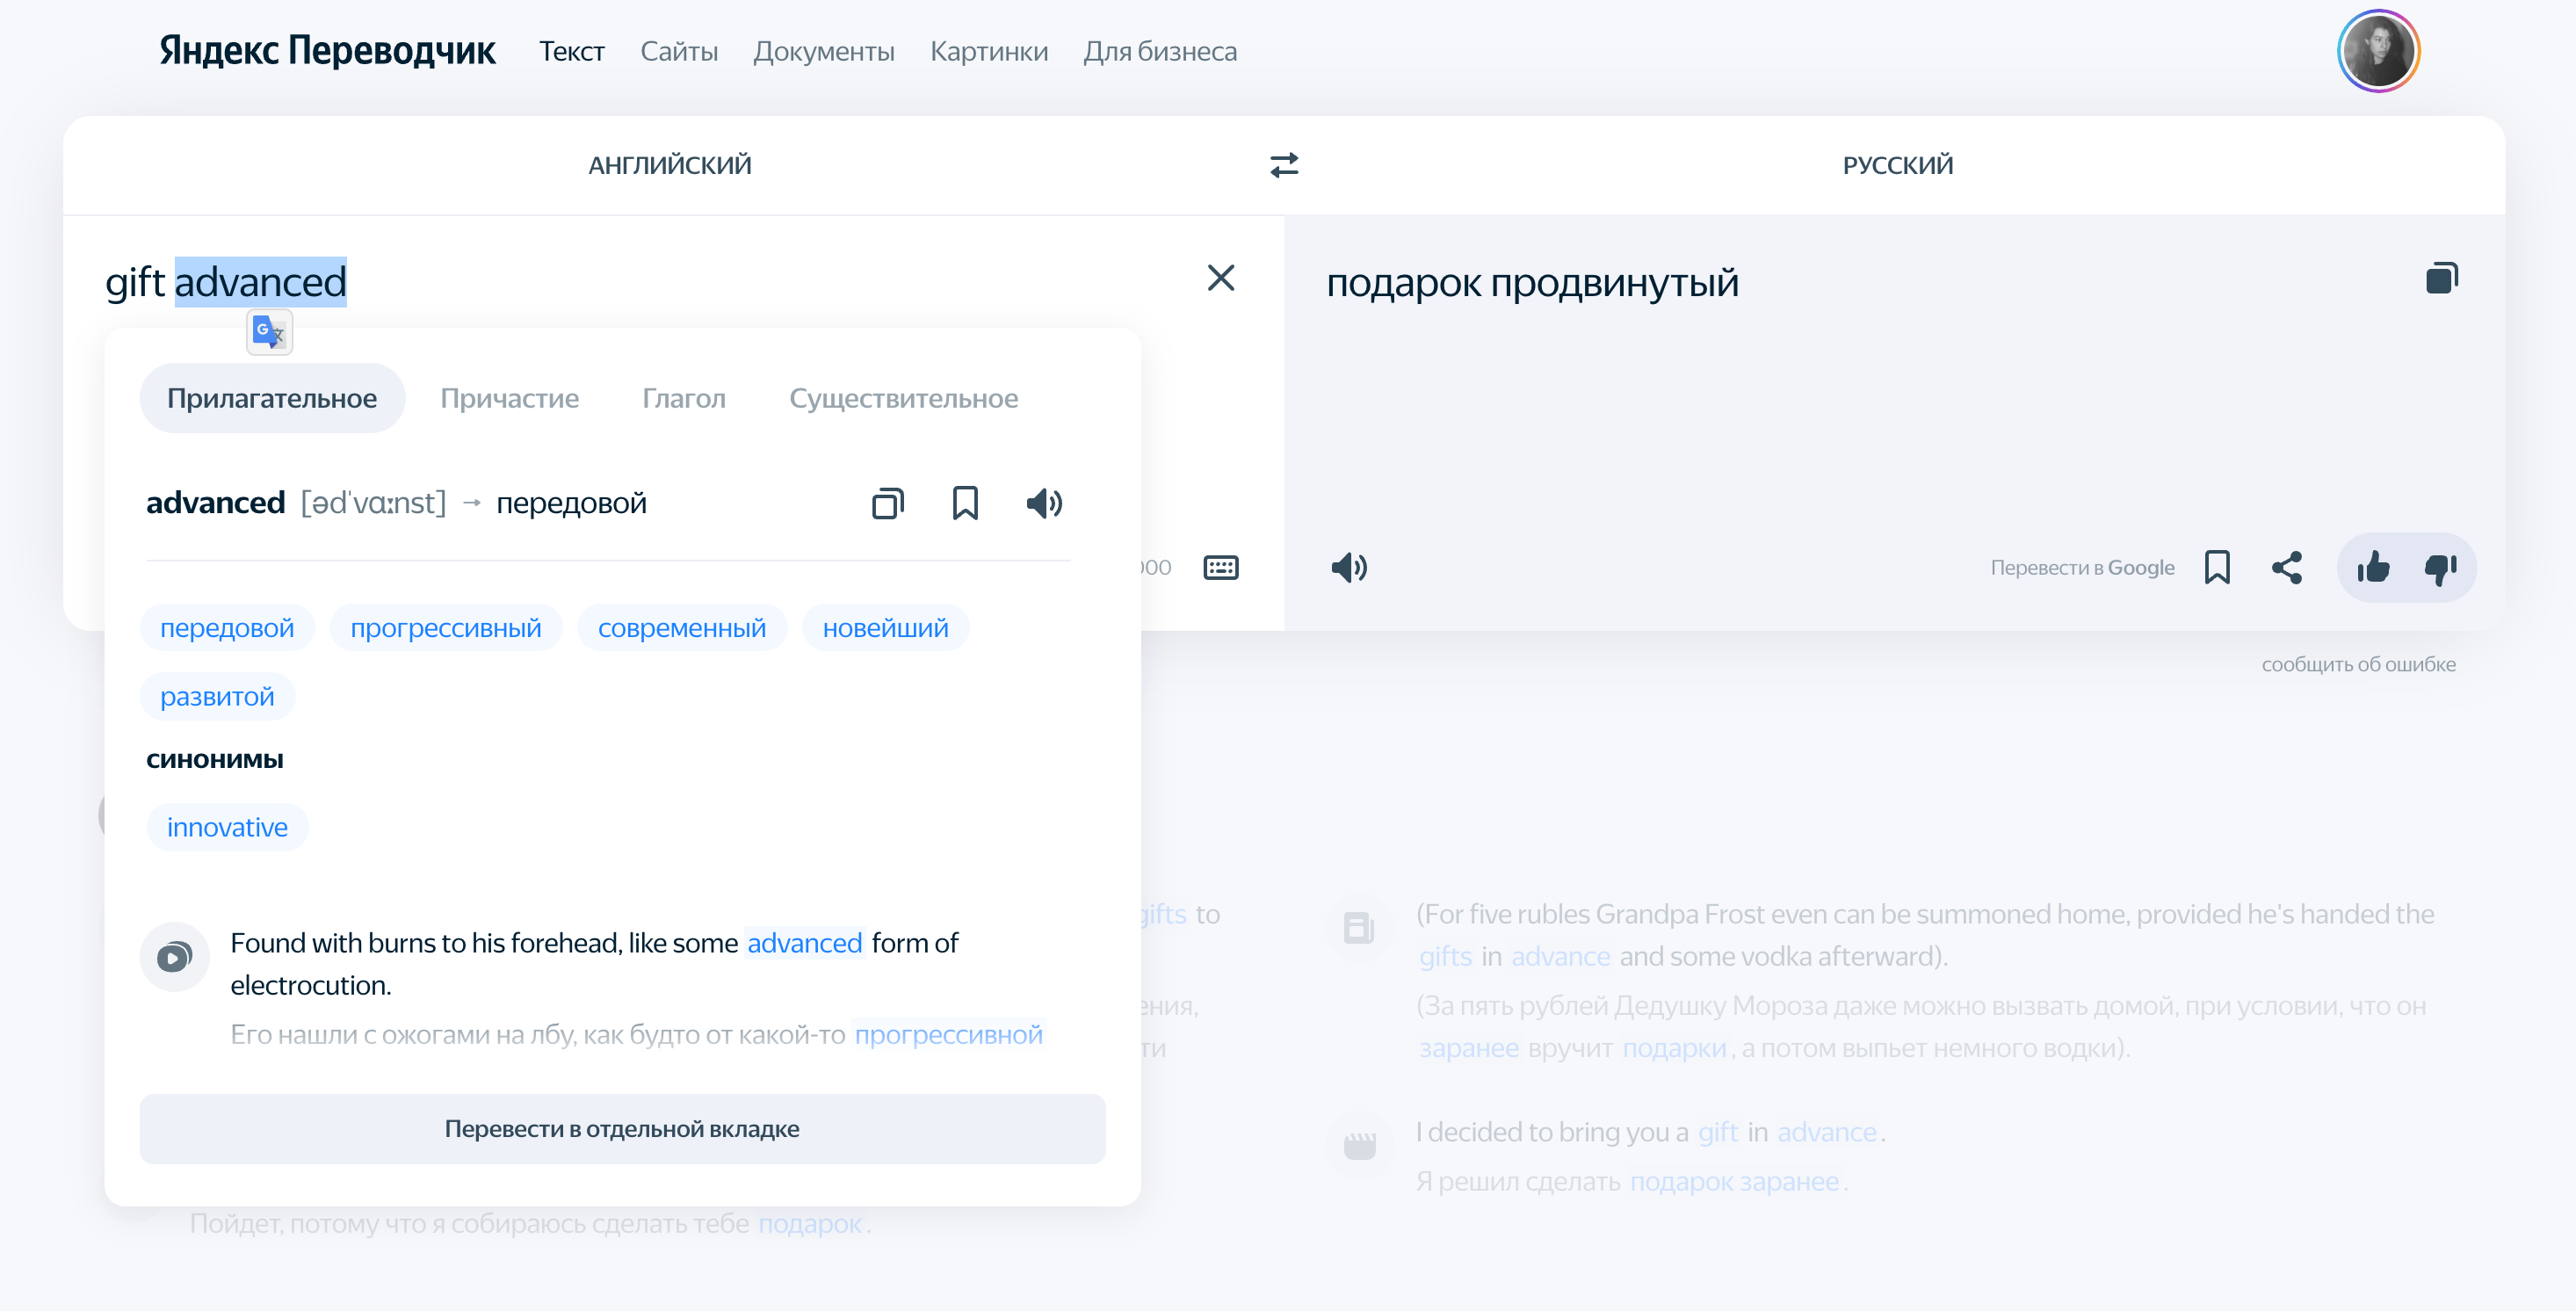Click on synonym передовой

pos(228,627)
